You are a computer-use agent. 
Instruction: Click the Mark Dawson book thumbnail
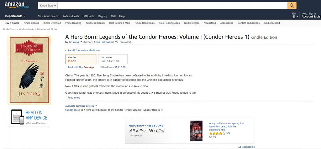coord(196,131)
